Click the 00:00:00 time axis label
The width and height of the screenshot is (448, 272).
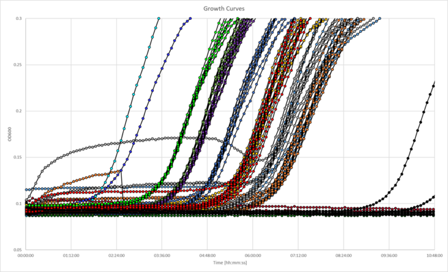tap(26, 256)
